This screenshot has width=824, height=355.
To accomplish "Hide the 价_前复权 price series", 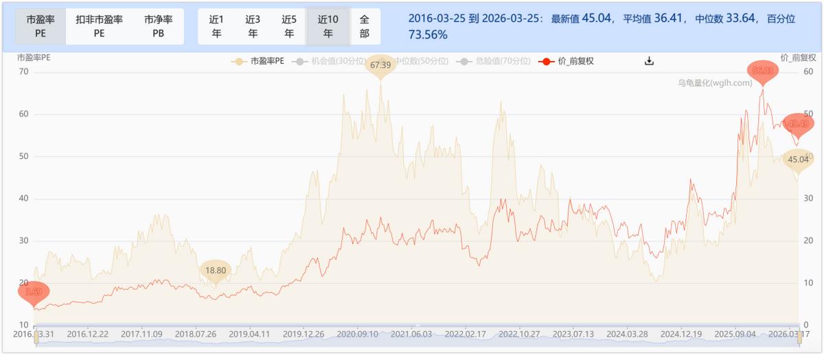I will pyautogui.click(x=567, y=61).
